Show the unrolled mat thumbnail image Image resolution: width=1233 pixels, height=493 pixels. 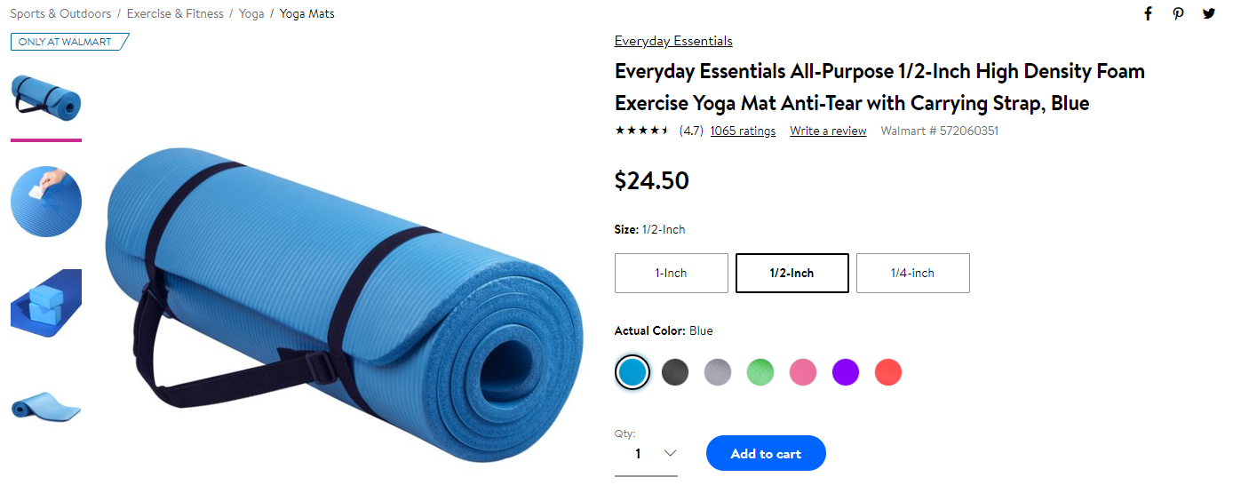pyautogui.click(x=46, y=405)
